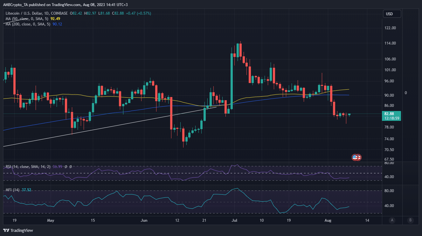The image size is (422, 236).
Task: Click the 96.00 price axis label
Action: point(390,81)
